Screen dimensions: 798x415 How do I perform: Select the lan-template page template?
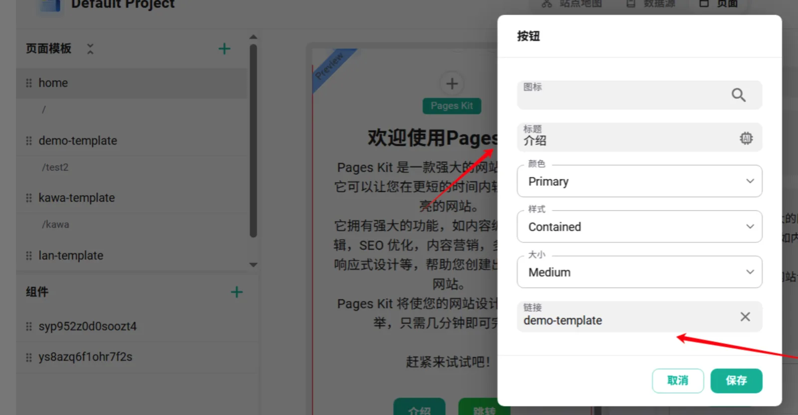132,256
